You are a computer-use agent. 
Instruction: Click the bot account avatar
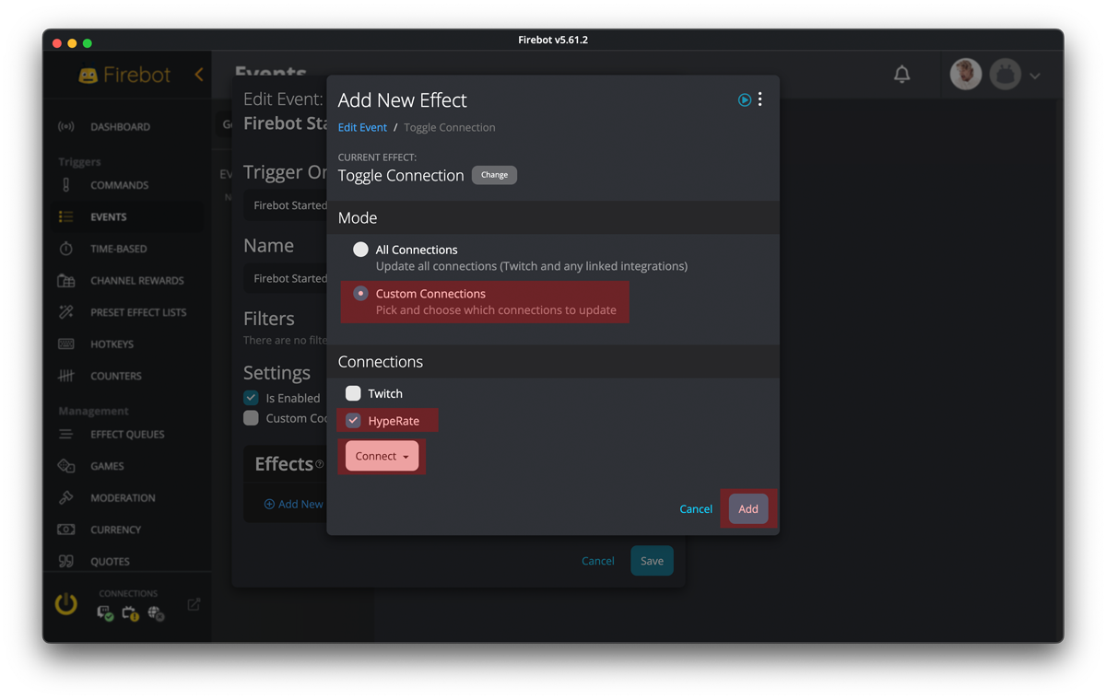pos(1006,75)
